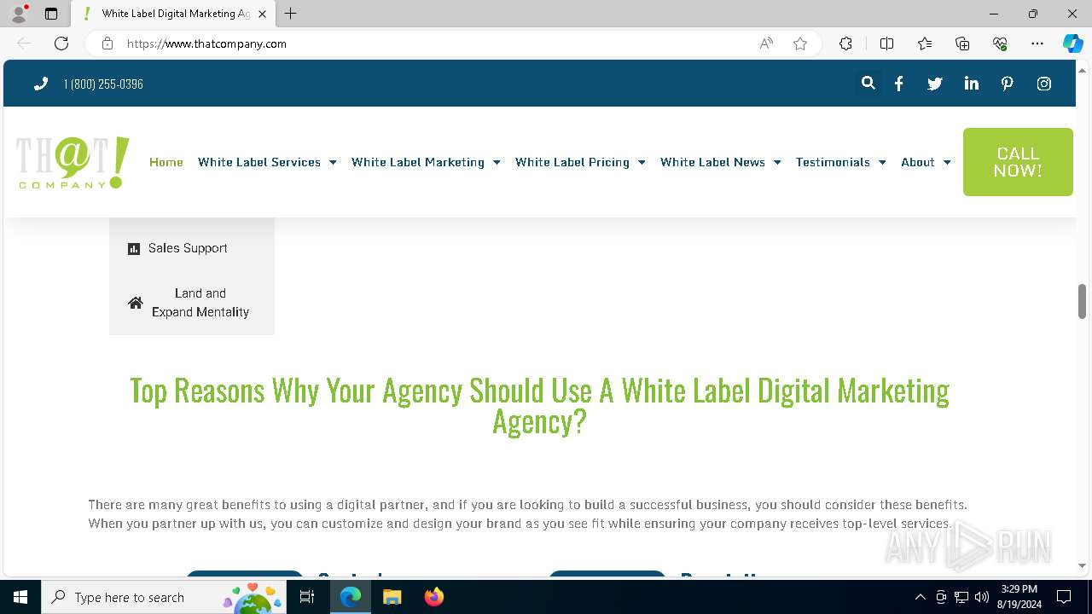The image size is (1092, 614).
Task: Open the volume speaker tray icon
Action: click(x=982, y=597)
